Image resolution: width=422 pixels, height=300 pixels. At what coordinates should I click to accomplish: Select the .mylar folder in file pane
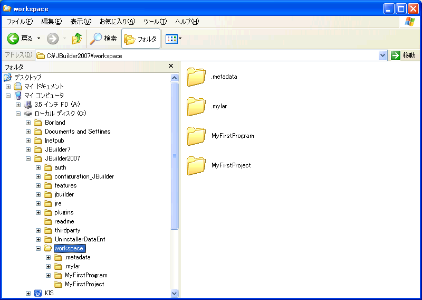(x=196, y=107)
